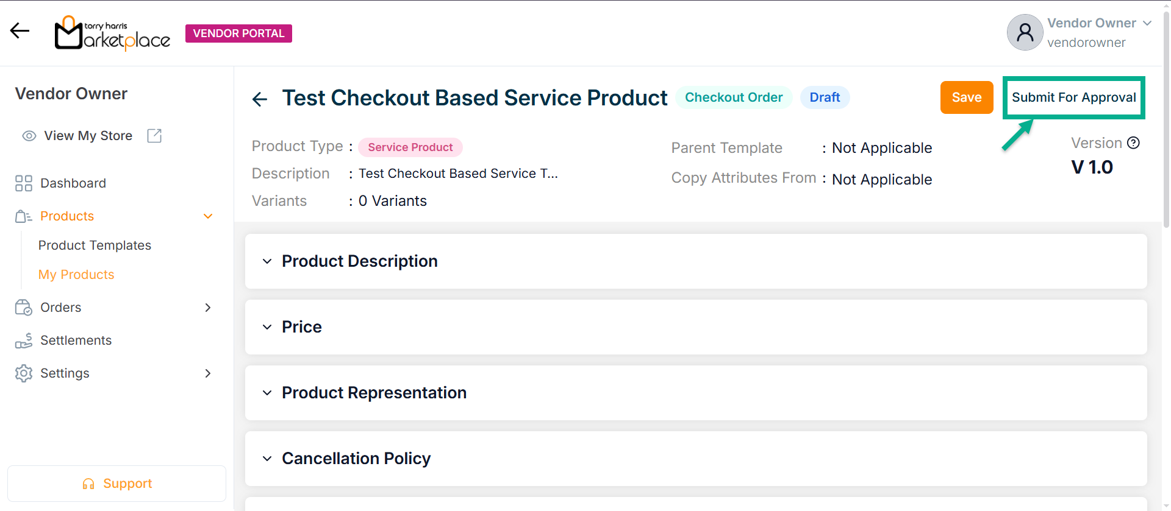Click the vendor owner profile avatar

[x=1025, y=32]
